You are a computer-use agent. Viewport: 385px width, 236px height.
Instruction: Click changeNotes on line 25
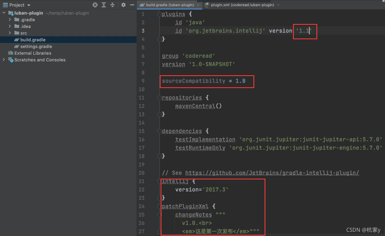(193, 215)
